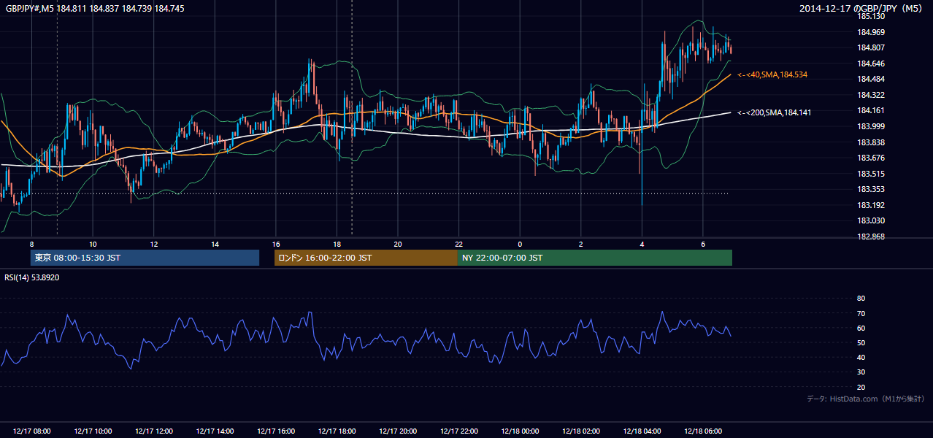Click RSI scale value 70
Screen dimensions: 933x438
coord(861,313)
